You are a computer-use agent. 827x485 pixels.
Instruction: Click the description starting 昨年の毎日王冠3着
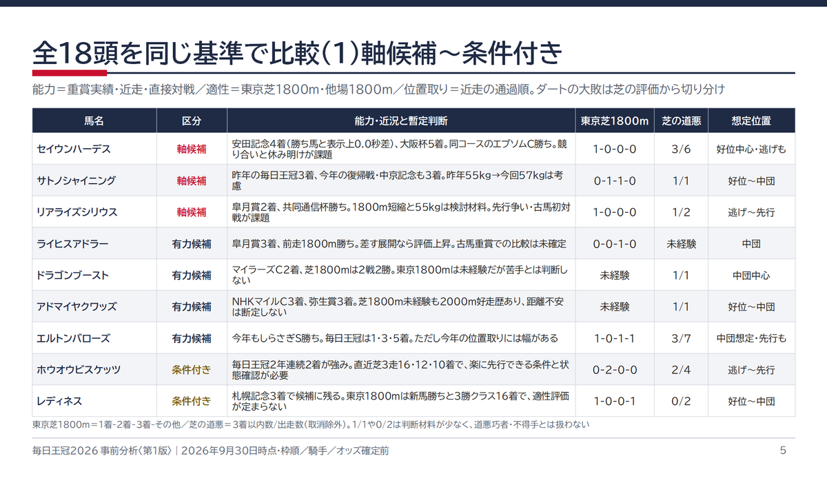(x=399, y=180)
